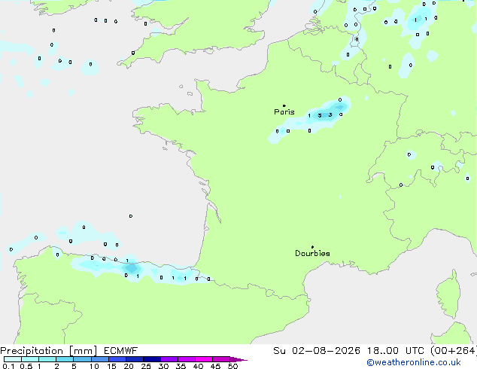
Task: Select the 30–35 mm purple legend swatch
Action: 169,359
